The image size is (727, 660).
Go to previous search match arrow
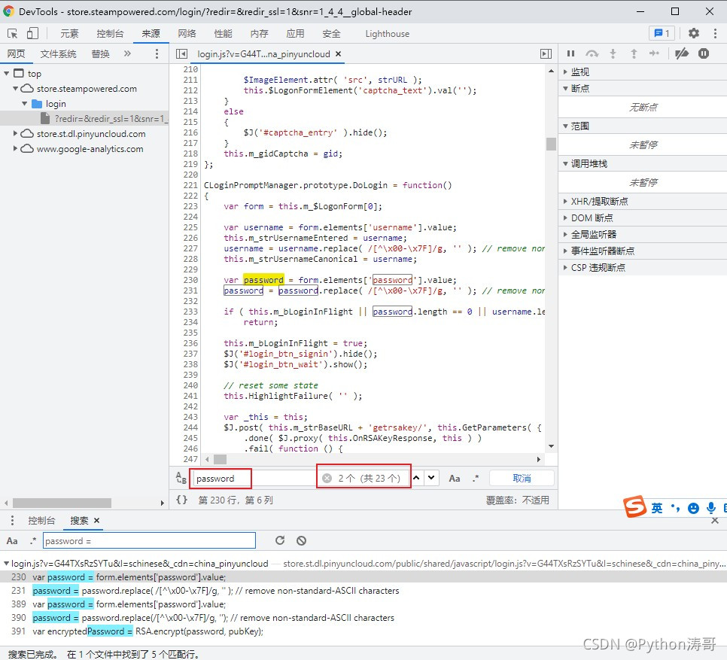pyautogui.click(x=416, y=478)
